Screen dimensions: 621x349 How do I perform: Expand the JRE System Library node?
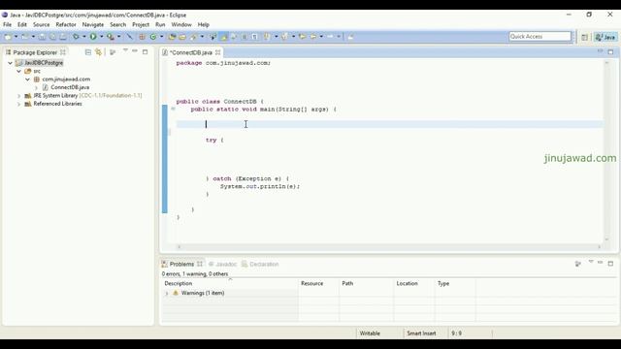(x=18, y=96)
